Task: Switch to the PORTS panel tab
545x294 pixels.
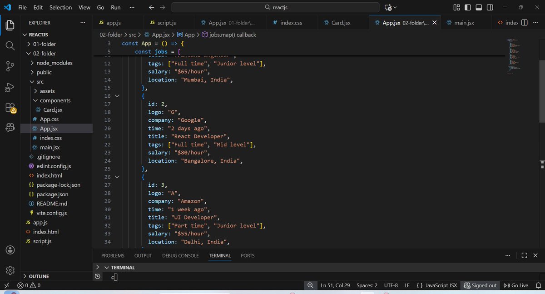Action: click(248, 256)
